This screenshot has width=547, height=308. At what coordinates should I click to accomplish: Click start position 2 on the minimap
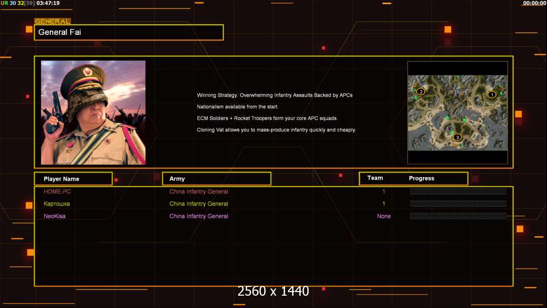click(421, 92)
